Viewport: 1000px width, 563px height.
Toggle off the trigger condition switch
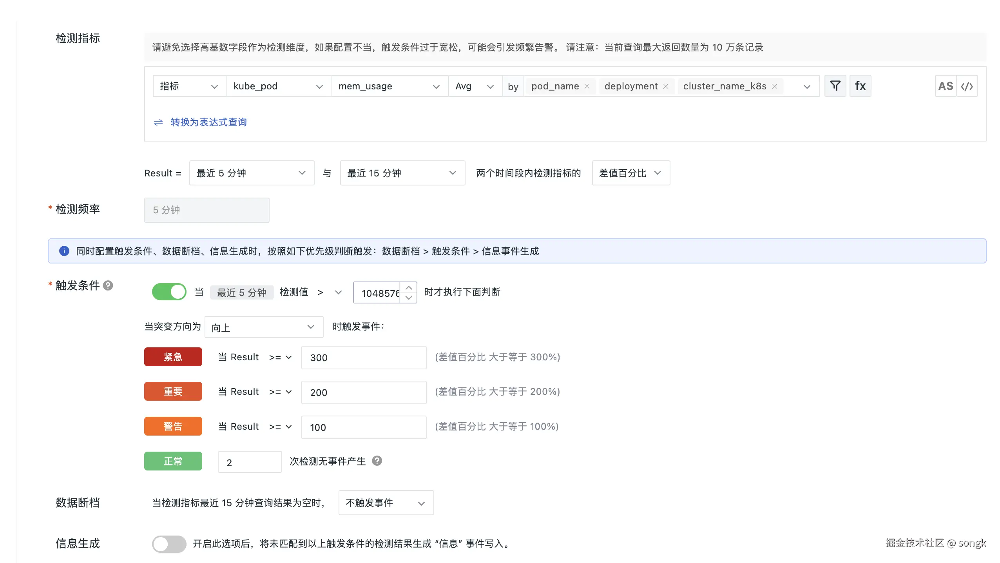coord(169,292)
